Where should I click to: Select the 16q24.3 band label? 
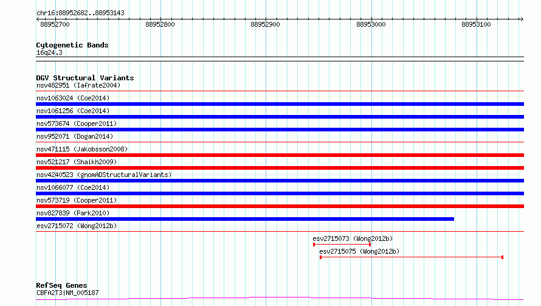click(x=49, y=52)
